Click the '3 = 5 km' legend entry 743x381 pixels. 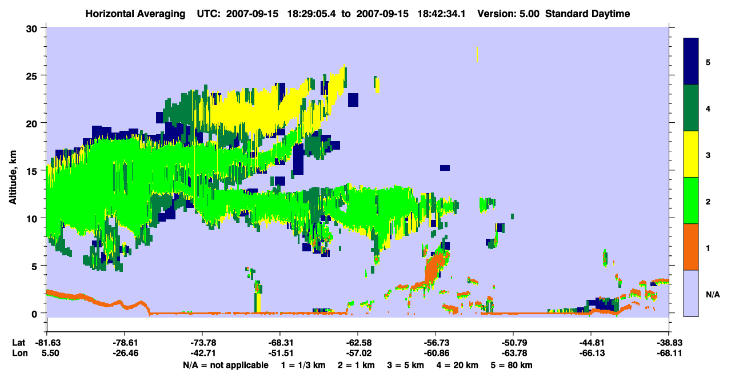pos(406,365)
